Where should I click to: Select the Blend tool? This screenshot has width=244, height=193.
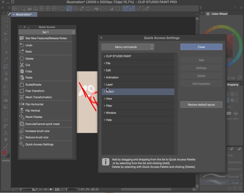(6, 86)
